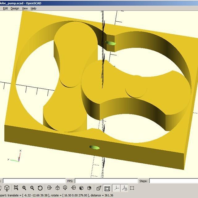Switch to Right view cube icon
Image resolution: width=198 pixels, height=198 pixels.
[x=49, y=188]
